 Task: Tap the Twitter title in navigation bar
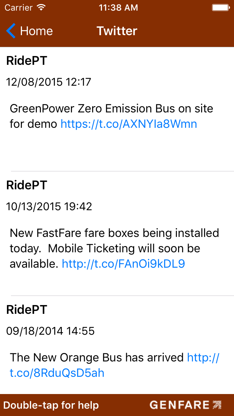point(117,31)
